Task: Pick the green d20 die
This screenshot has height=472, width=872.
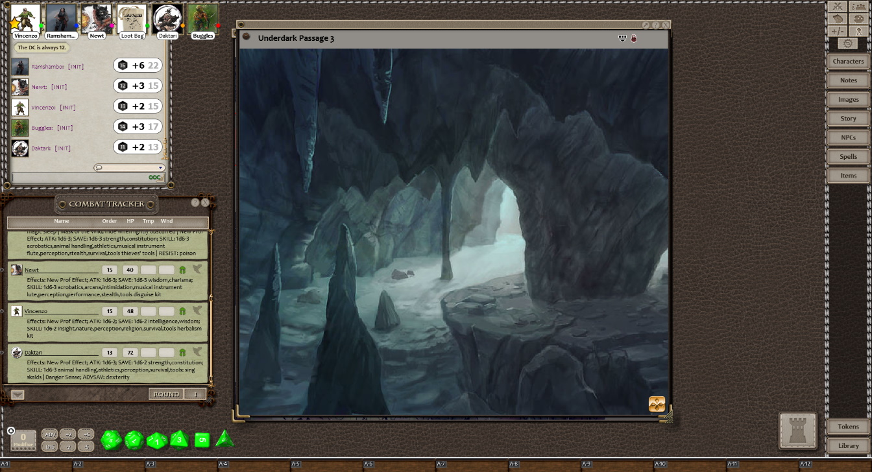Action: 111,441
